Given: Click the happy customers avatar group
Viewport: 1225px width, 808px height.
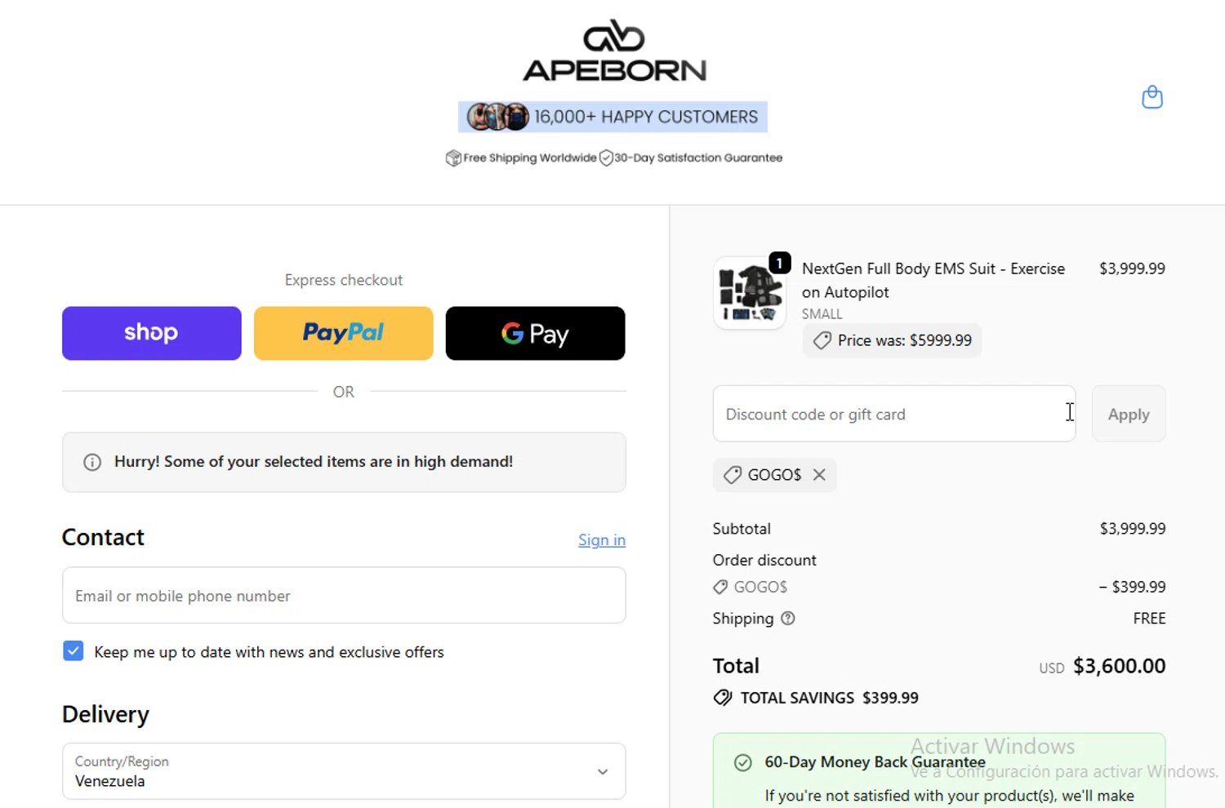Looking at the screenshot, I should [498, 117].
